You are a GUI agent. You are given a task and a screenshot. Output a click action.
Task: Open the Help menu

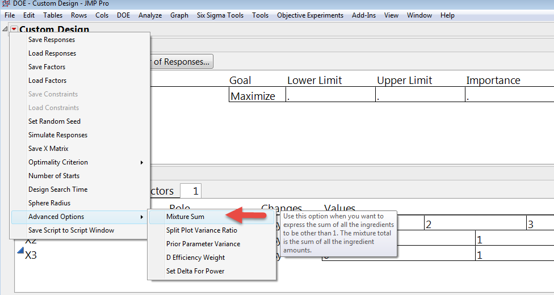tap(447, 15)
